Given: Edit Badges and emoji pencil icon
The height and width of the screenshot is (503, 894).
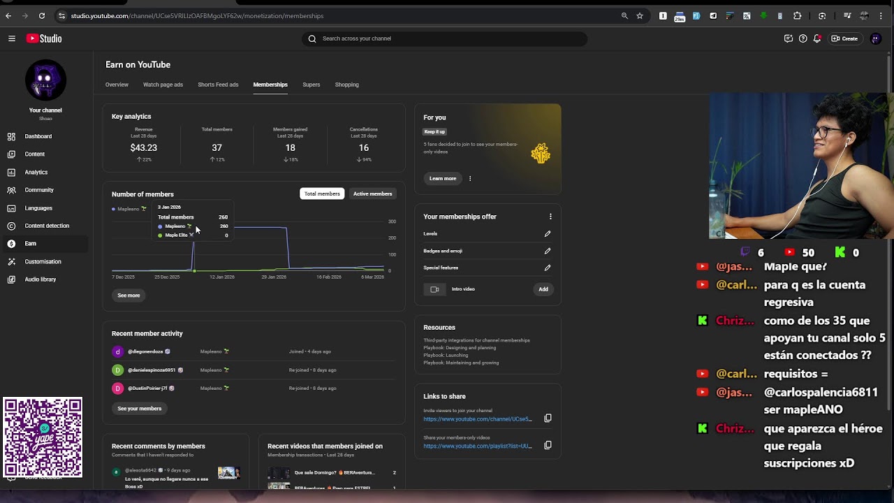Looking at the screenshot, I should click(x=548, y=251).
